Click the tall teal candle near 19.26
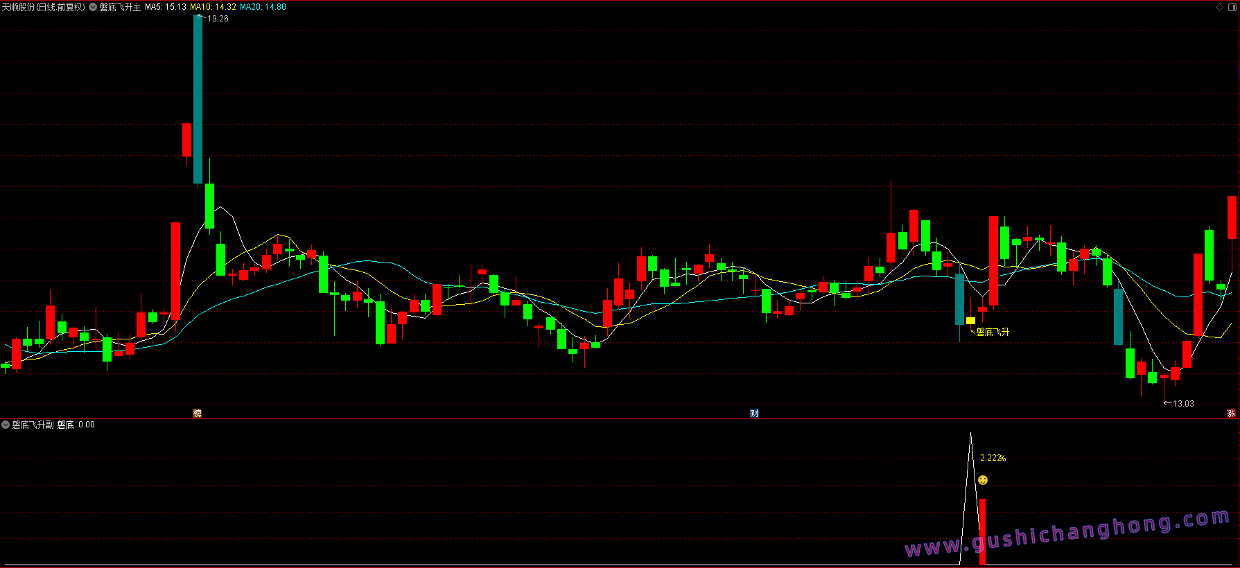This screenshot has height=568, width=1240. pos(198,99)
